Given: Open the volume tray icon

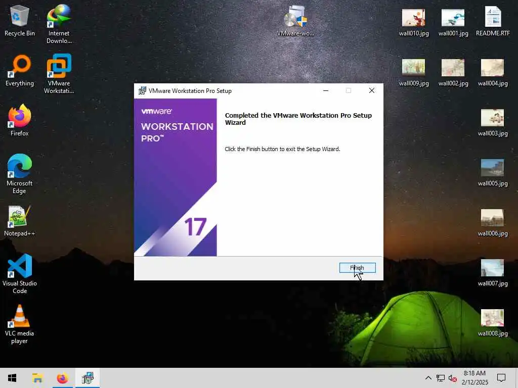Looking at the screenshot, I should 453,378.
